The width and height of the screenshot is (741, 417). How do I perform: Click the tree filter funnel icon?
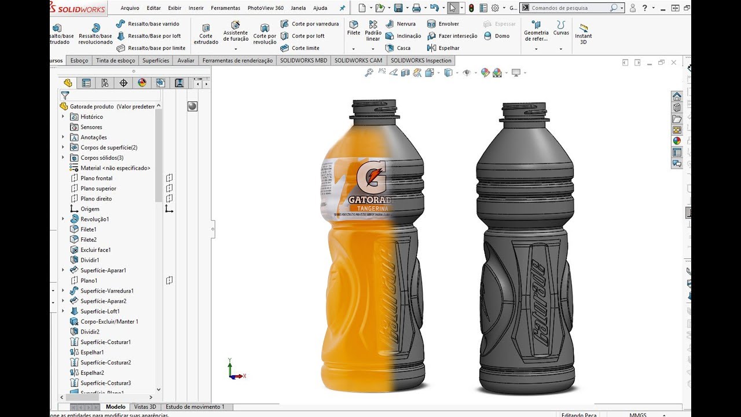pyautogui.click(x=65, y=95)
